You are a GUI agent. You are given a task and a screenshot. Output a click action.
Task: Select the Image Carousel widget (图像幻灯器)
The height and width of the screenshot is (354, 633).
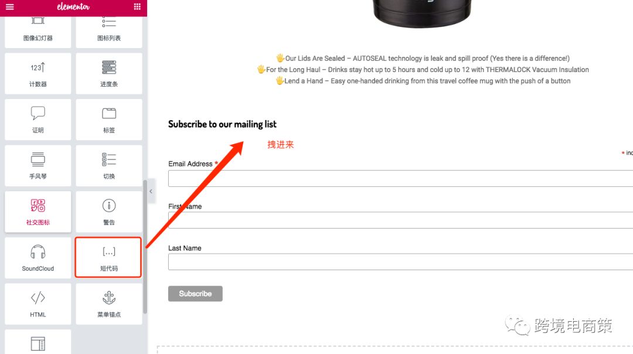pyautogui.click(x=38, y=32)
